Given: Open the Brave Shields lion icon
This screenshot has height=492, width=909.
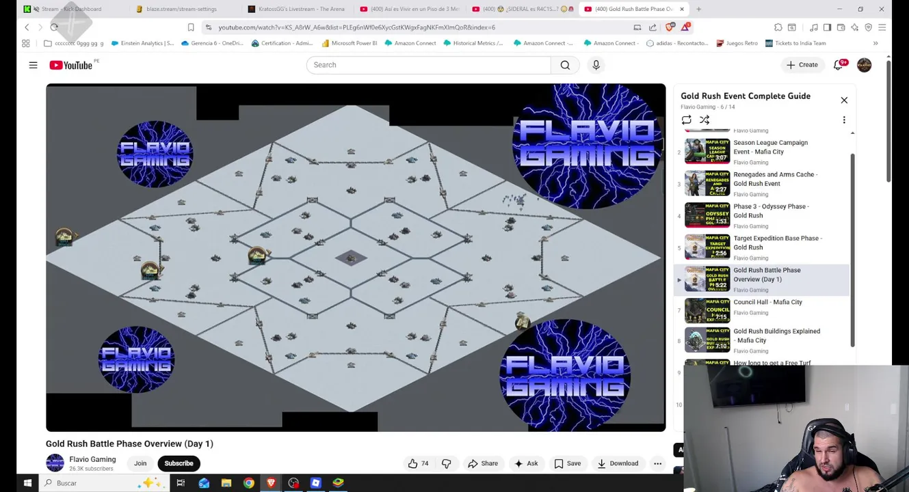Looking at the screenshot, I should (x=669, y=27).
